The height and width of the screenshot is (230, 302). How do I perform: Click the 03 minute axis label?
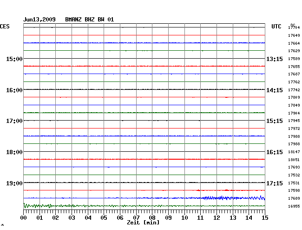[72, 218]
